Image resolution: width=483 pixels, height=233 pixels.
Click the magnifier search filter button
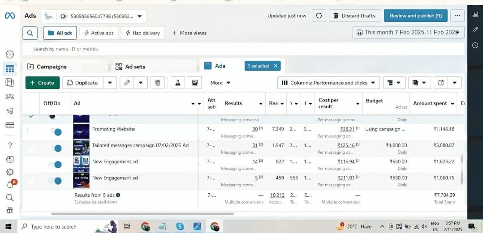[30, 33]
